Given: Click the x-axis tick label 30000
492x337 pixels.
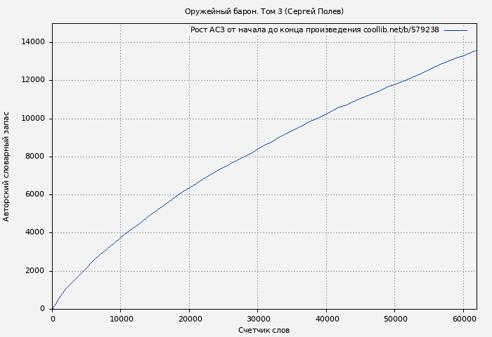Looking at the screenshot, I should pos(258,318).
